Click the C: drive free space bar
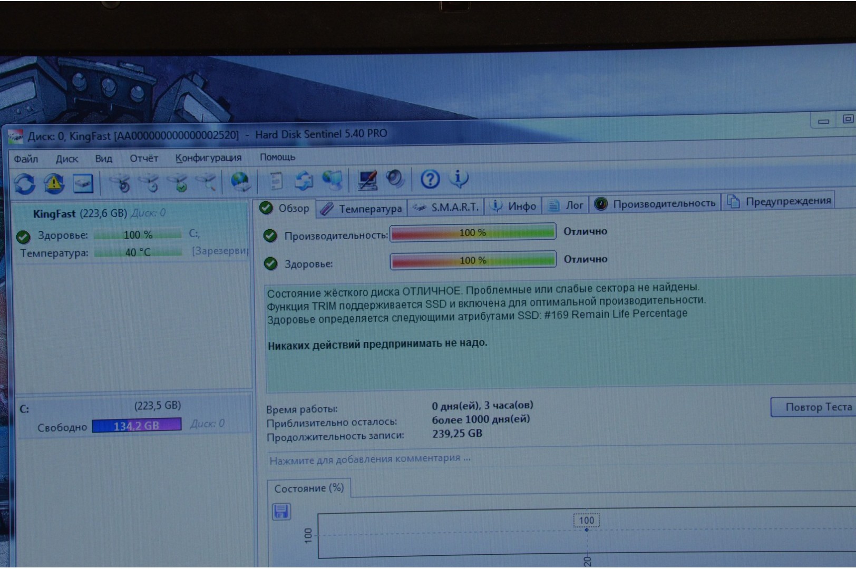This screenshot has width=856, height=569. click(137, 425)
